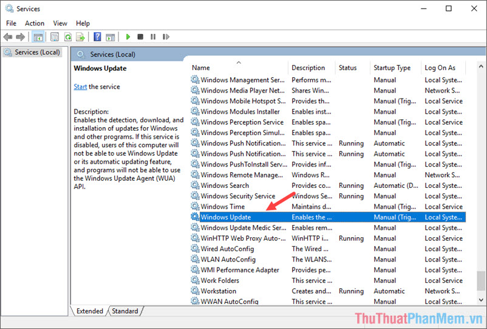The height and width of the screenshot is (329, 487).
Task: Click 'Creates and...' description of Workstation
Action: 312,291
